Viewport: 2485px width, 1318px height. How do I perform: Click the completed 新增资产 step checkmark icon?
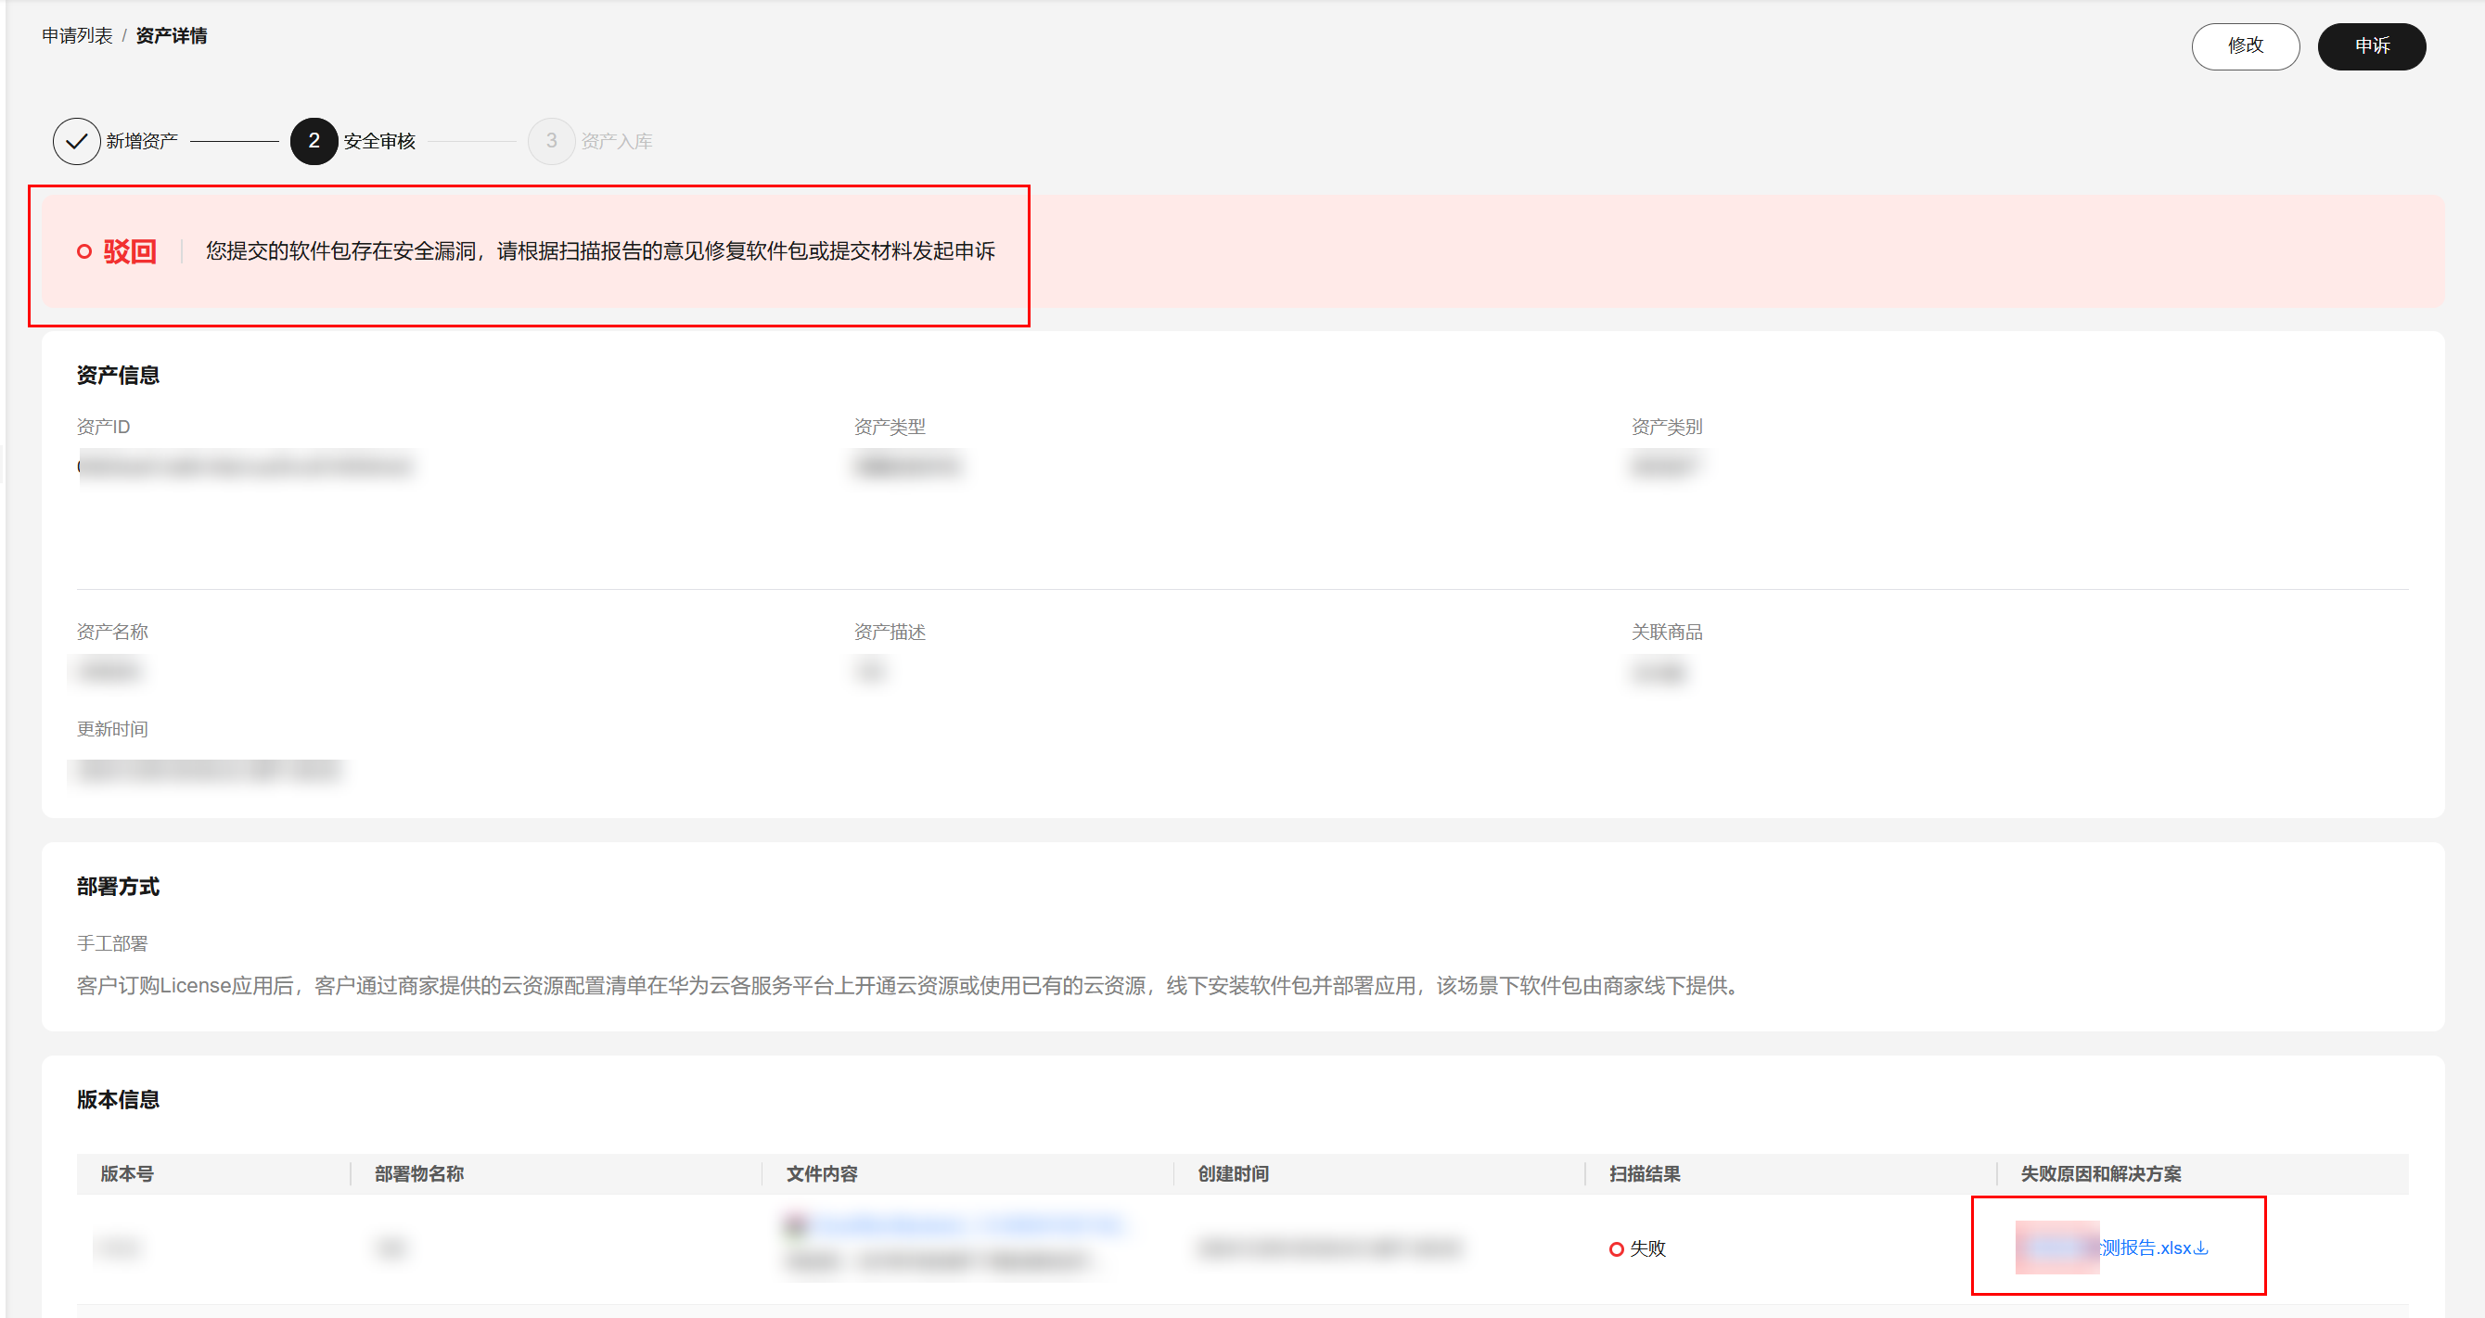point(77,140)
